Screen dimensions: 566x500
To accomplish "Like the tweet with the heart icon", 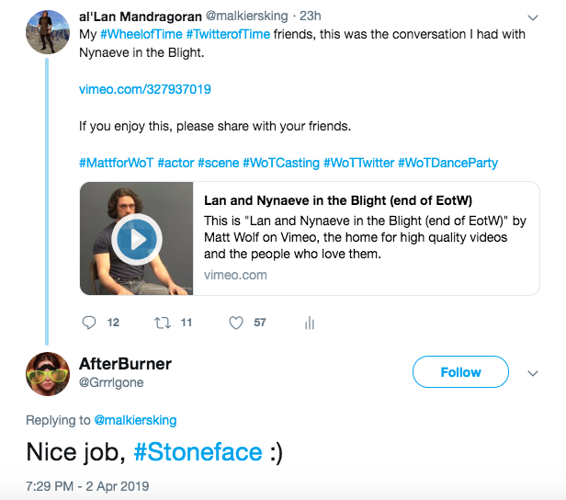I will (236, 323).
